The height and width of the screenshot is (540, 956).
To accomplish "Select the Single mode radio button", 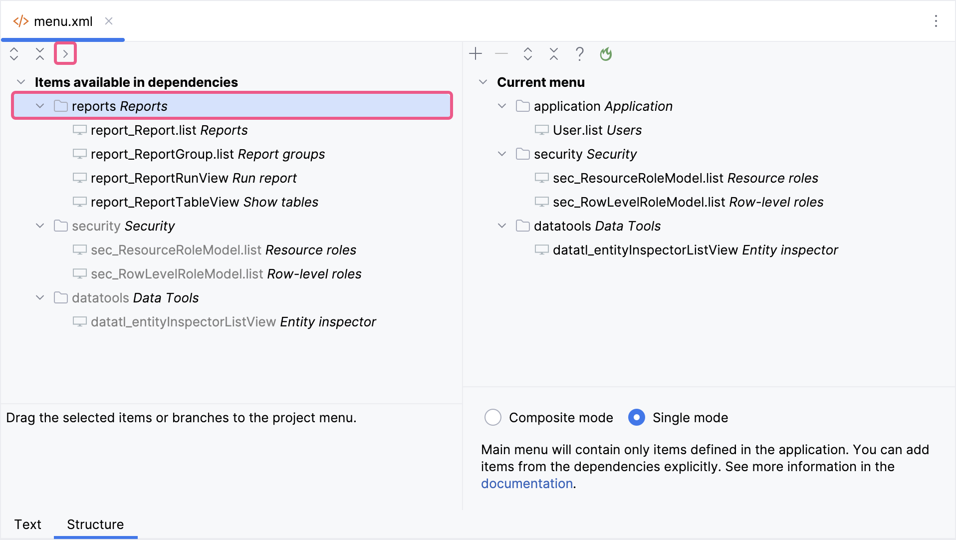I will click(637, 417).
